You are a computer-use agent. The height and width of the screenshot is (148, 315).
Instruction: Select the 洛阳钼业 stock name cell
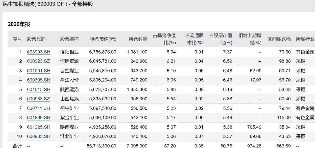point(69,52)
